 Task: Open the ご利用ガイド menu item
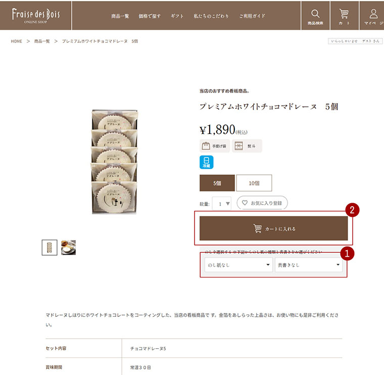pyautogui.click(x=252, y=16)
